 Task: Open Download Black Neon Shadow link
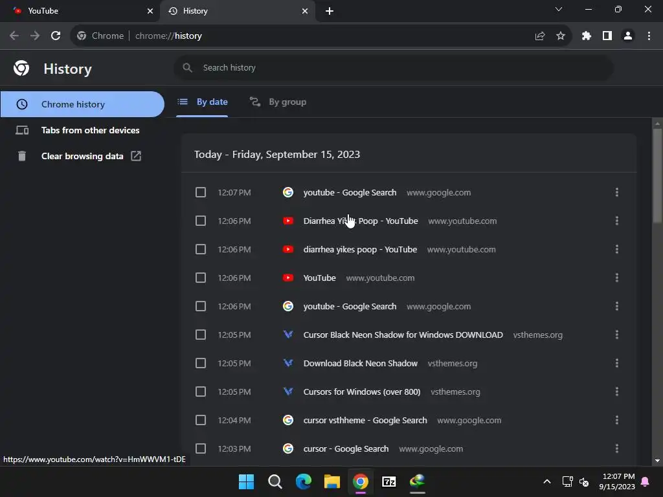coord(360,363)
